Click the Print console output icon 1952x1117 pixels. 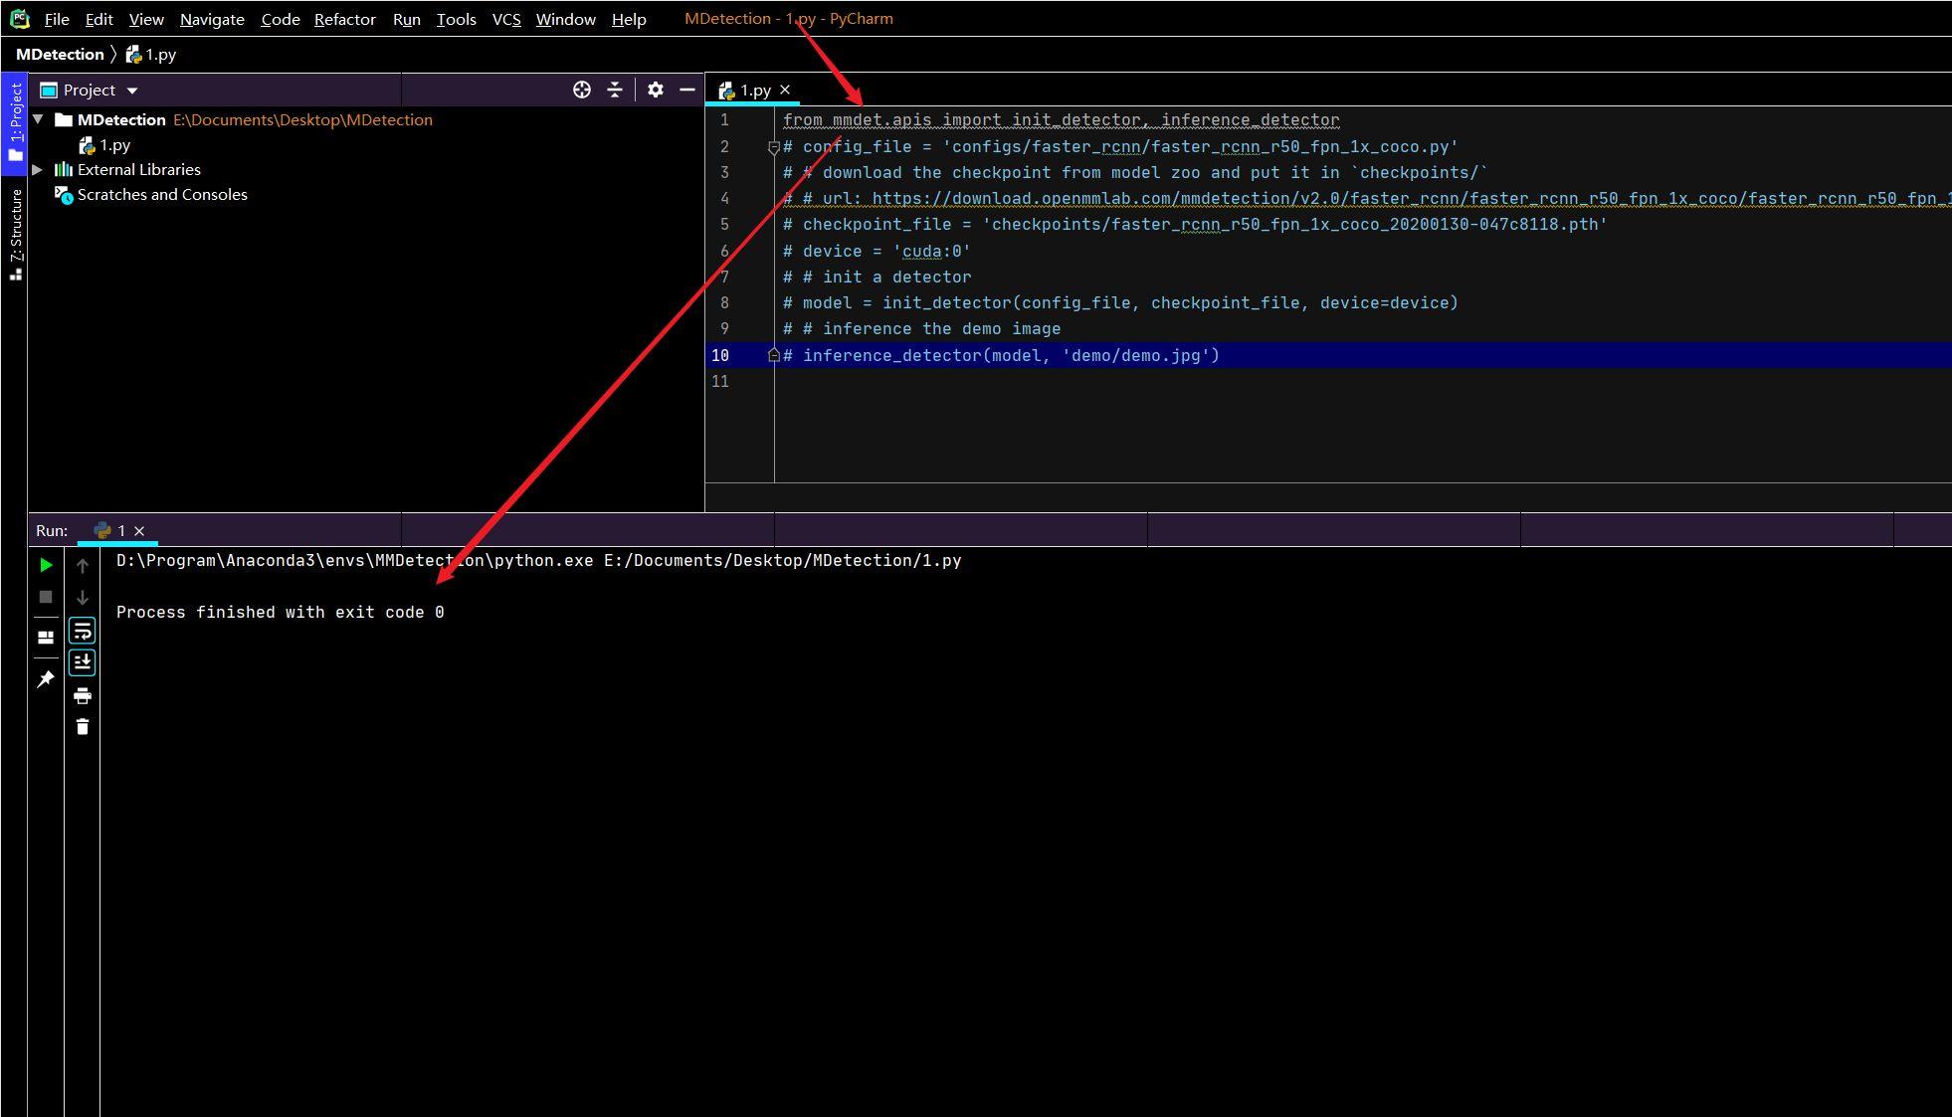(x=83, y=695)
